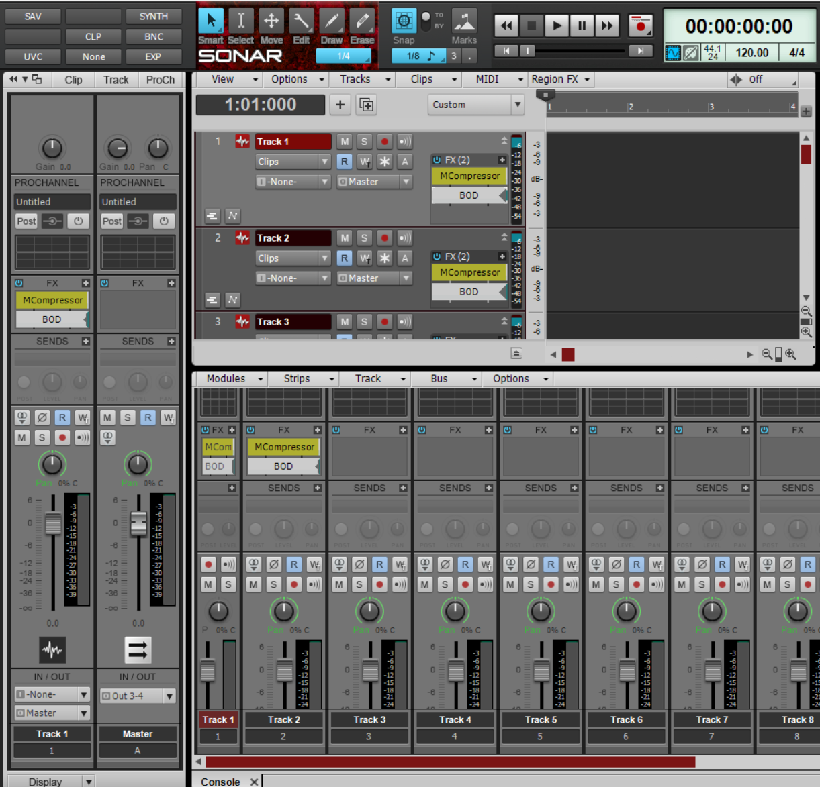The width and height of the screenshot is (820, 787).
Task: Select the Smart tool
Action: pos(211,22)
